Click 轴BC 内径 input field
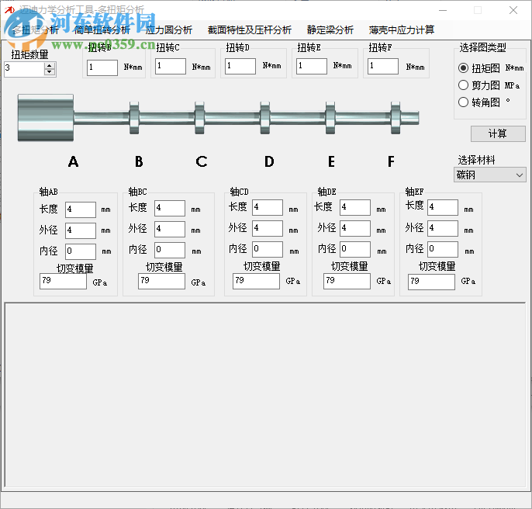The image size is (532, 509). click(x=170, y=251)
